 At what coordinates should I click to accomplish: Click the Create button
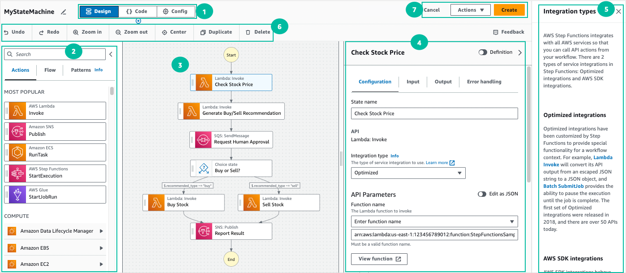[x=510, y=9]
